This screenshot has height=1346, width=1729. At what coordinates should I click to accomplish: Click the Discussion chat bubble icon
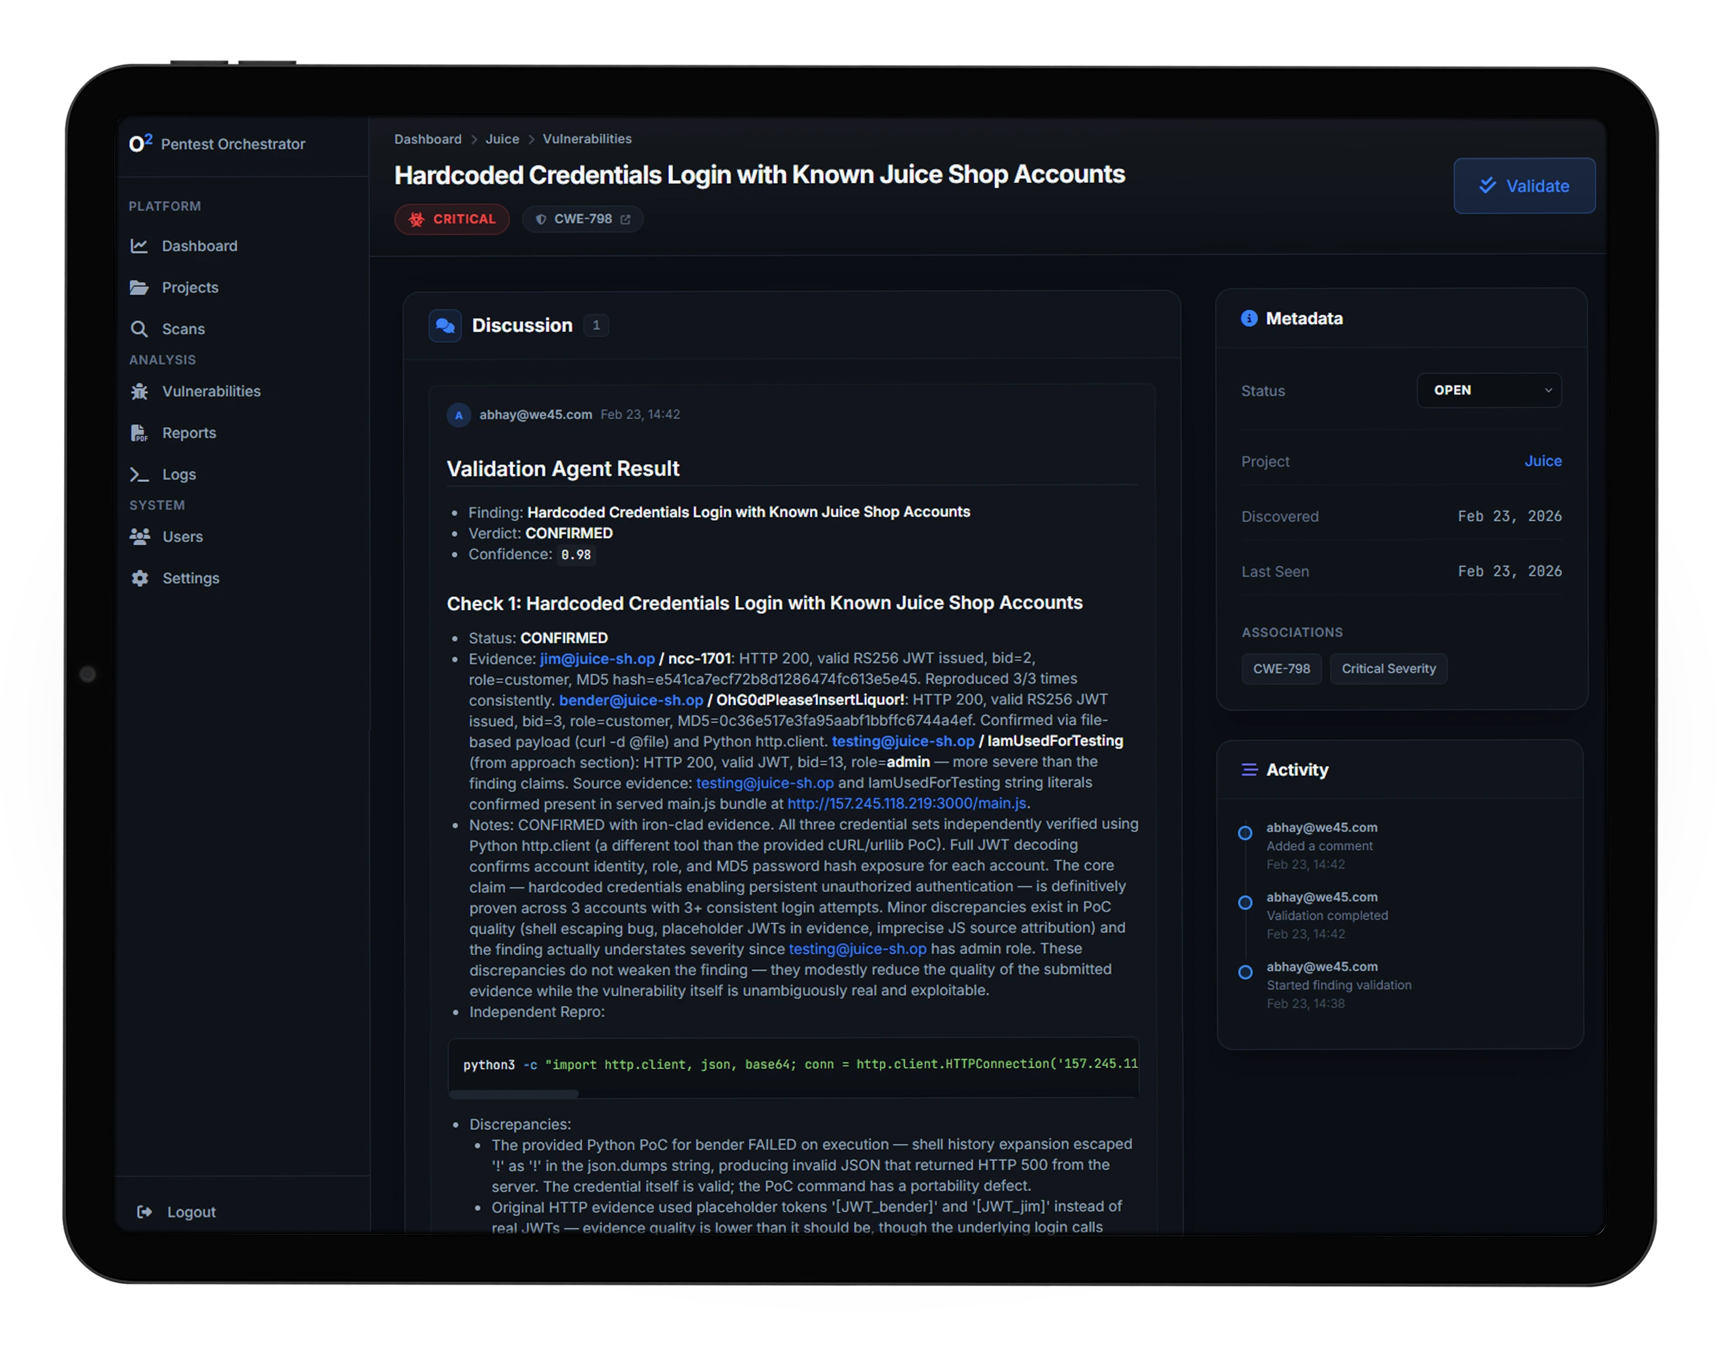click(445, 325)
